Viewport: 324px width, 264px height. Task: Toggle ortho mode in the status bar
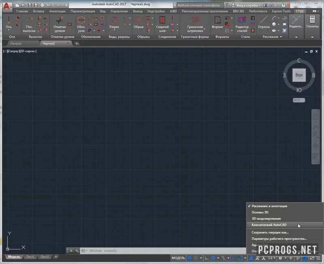[x=207, y=258]
